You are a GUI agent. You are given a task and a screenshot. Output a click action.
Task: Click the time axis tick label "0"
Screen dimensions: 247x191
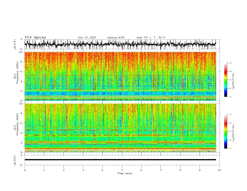25,170
